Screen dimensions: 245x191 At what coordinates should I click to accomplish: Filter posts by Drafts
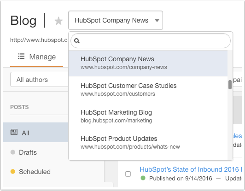pos(36,152)
